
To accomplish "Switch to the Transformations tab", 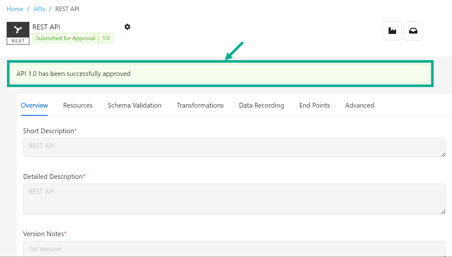I will (x=200, y=105).
